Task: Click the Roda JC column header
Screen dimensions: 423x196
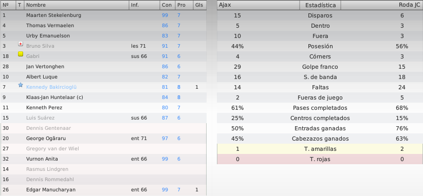Action: (382, 5)
